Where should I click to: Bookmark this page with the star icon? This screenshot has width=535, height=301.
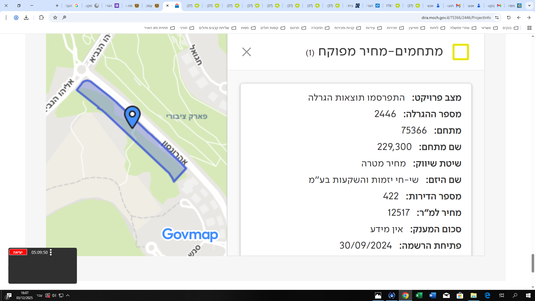pyautogui.click(x=55, y=17)
